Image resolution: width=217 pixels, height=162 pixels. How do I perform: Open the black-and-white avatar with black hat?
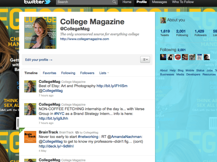click(170, 57)
